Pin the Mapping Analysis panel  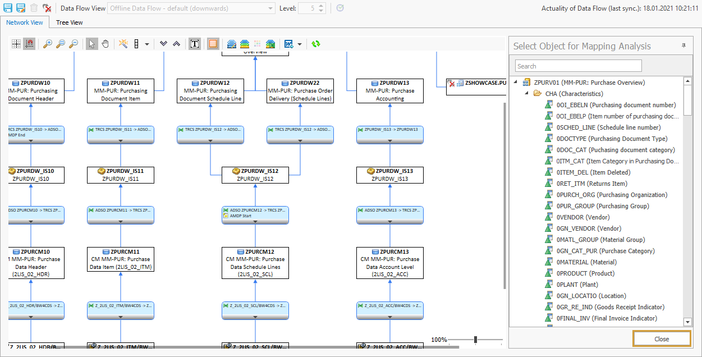click(x=683, y=45)
